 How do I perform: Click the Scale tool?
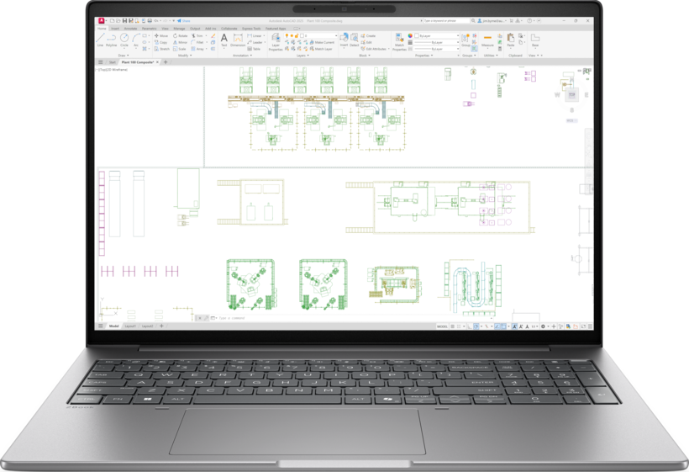pyautogui.click(x=179, y=49)
